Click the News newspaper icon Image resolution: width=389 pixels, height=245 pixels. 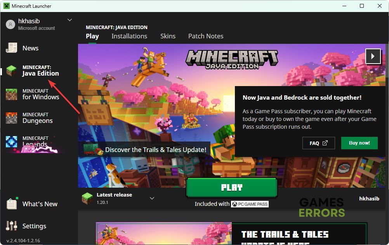point(12,48)
